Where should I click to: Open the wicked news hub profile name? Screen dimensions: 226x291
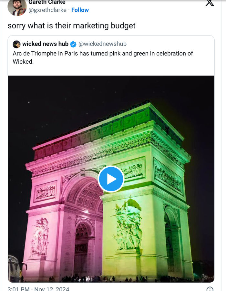[45, 44]
